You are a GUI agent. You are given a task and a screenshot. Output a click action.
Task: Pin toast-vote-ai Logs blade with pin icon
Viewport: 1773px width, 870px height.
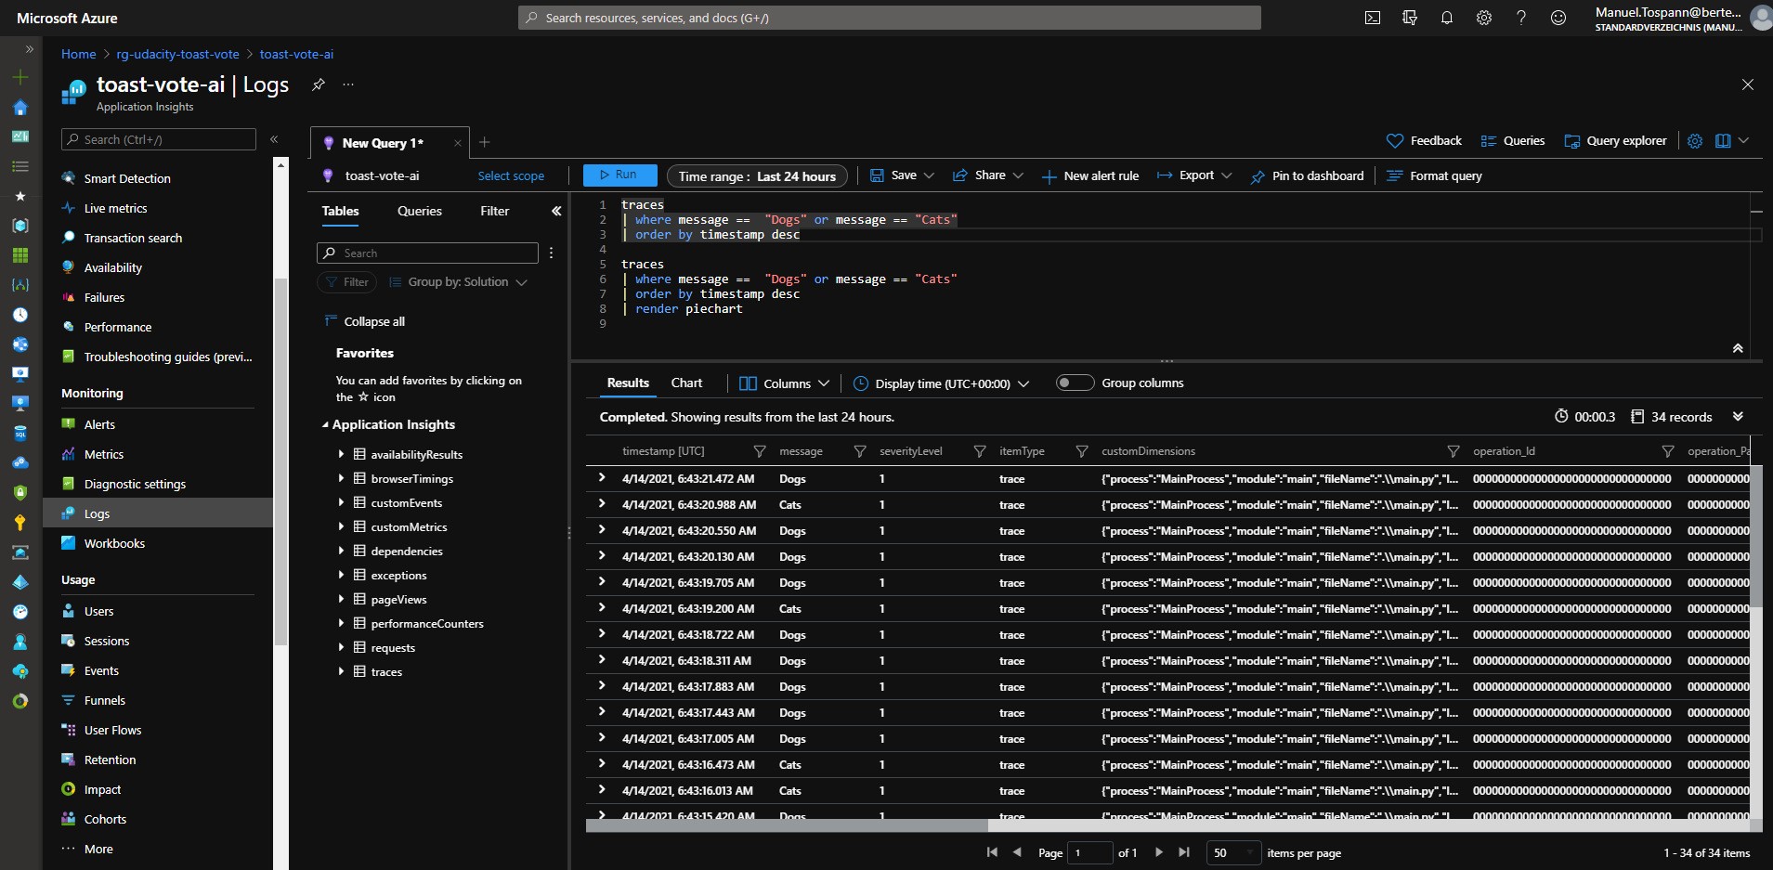tap(319, 84)
